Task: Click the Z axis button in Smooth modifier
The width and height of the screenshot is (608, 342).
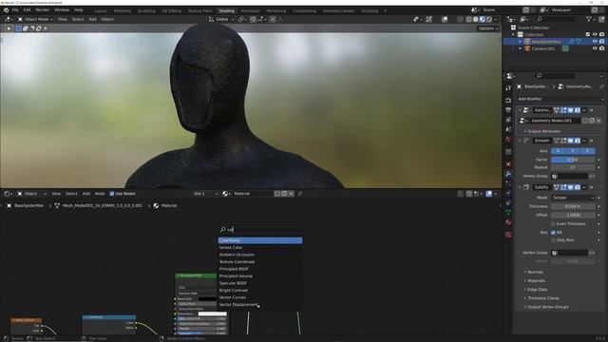Action: click(x=587, y=151)
